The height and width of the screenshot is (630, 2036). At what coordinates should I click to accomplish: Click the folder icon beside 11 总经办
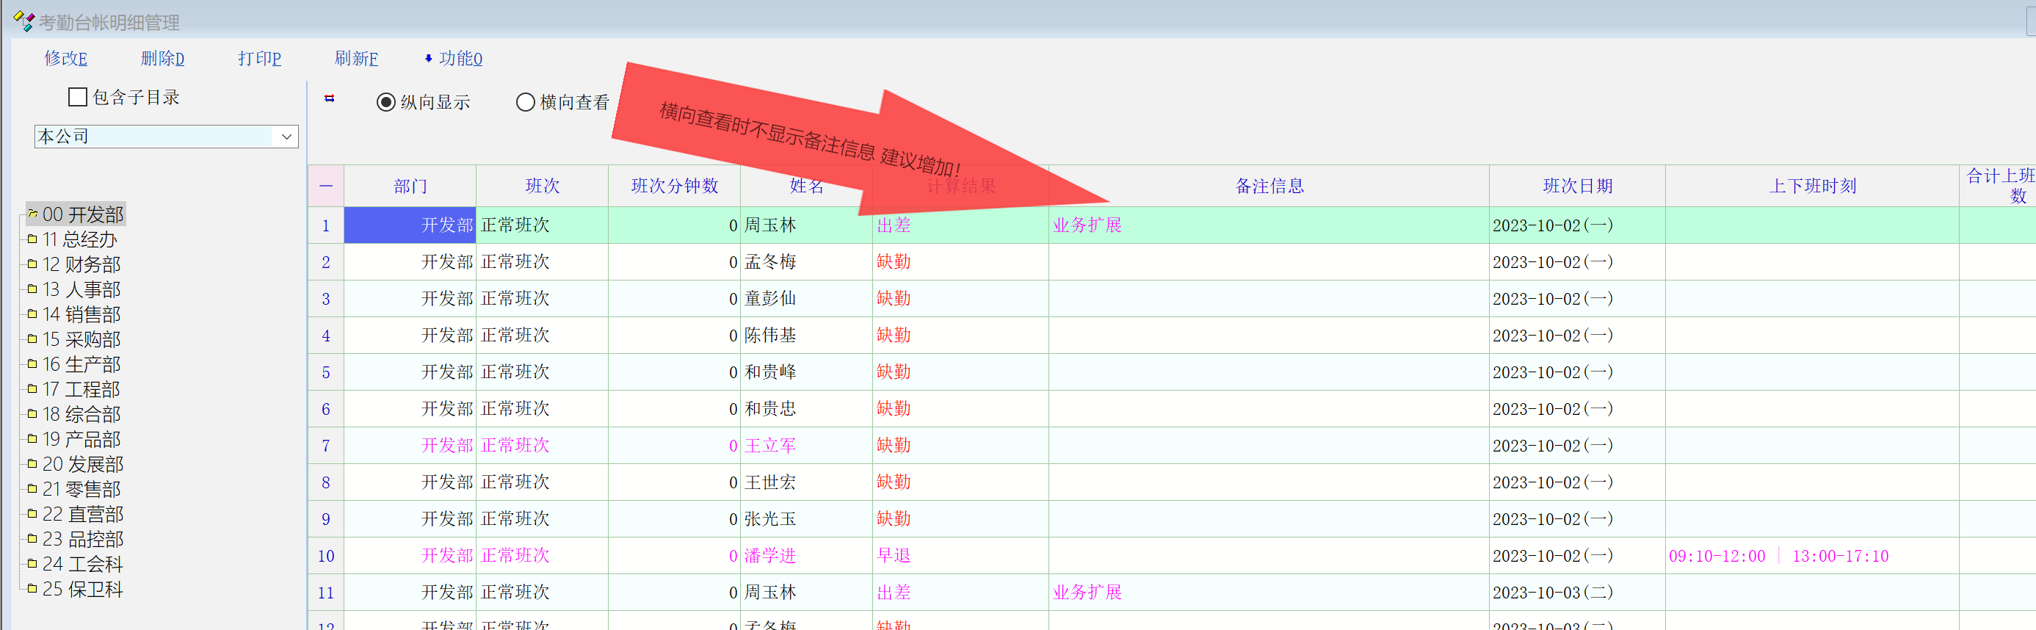coord(32,239)
